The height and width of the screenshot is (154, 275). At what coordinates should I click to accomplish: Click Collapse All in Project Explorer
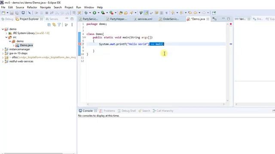coord(49,25)
